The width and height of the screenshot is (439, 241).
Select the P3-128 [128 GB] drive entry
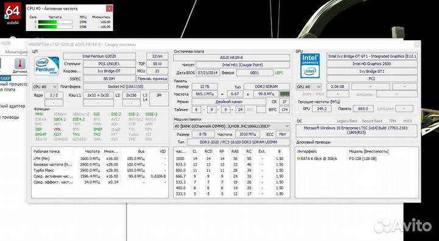coord(363,158)
